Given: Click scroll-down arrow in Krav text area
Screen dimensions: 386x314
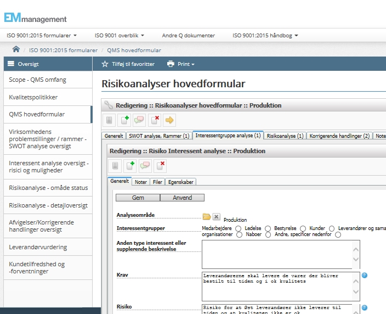Looking at the screenshot, I should coord(356,292).
